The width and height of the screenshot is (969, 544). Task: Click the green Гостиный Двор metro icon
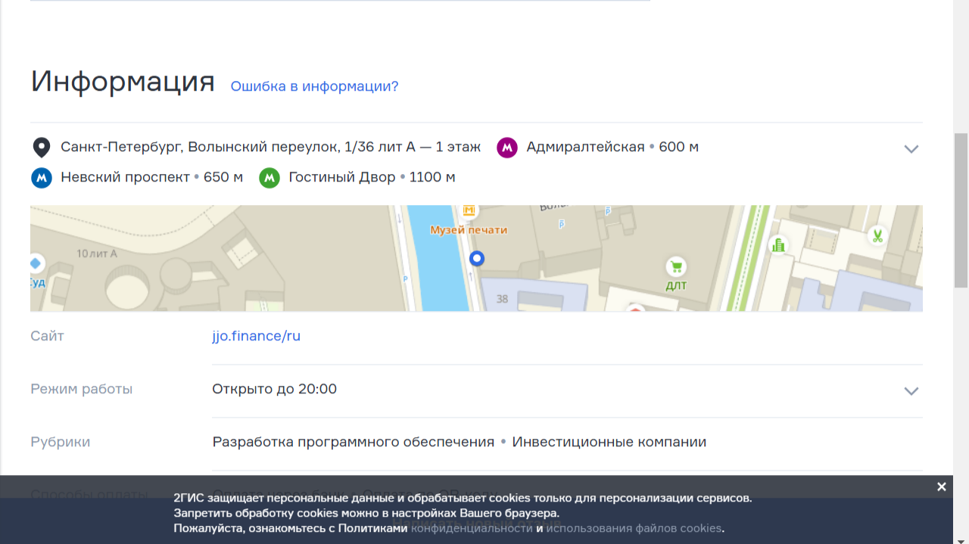pyautogui.click(x=270, y=178)
